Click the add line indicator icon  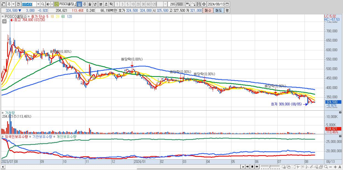tap(193, 4)
